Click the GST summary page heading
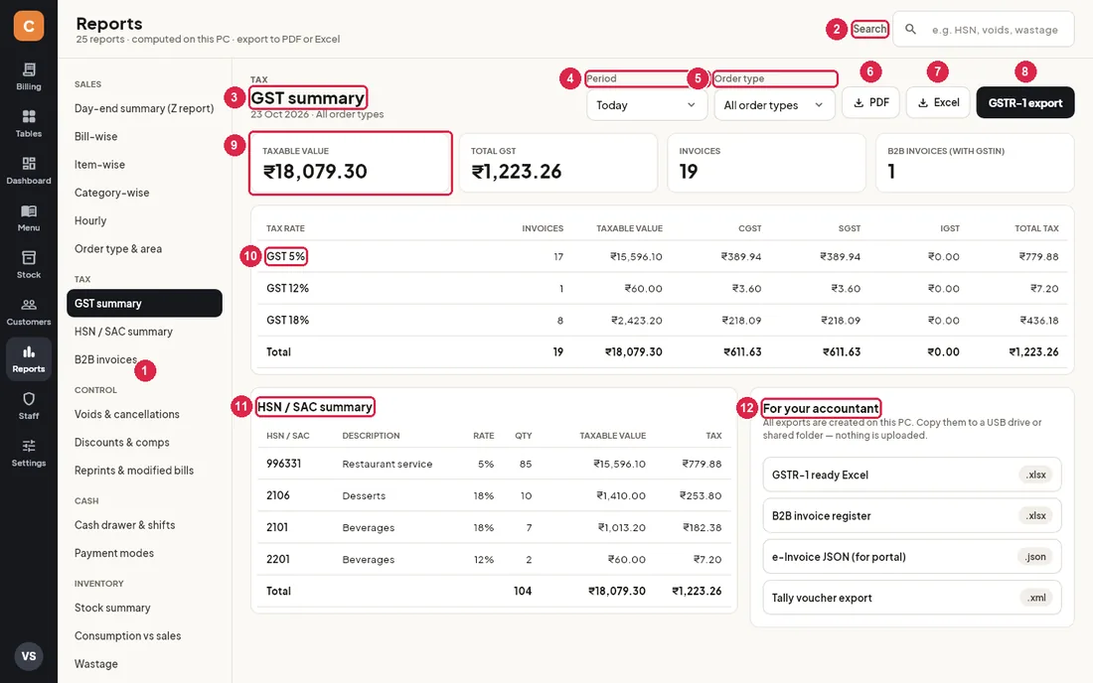 (307, 98)
